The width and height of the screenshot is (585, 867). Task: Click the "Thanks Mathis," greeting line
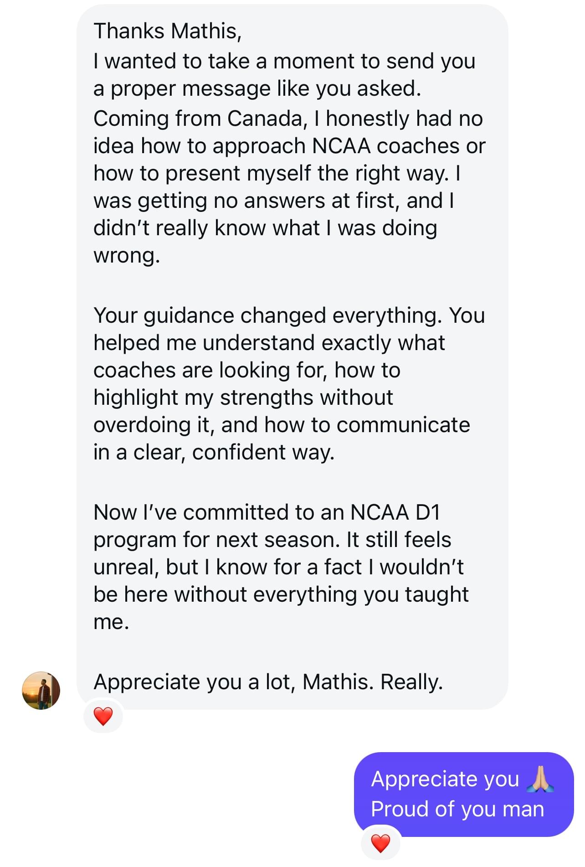pyautogui.click(x=167, y=31)
